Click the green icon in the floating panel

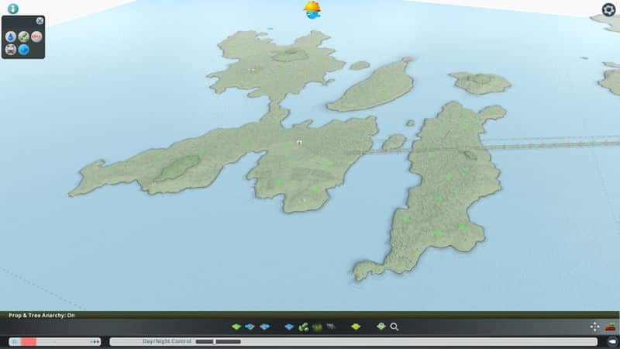[x=24, y=36]
